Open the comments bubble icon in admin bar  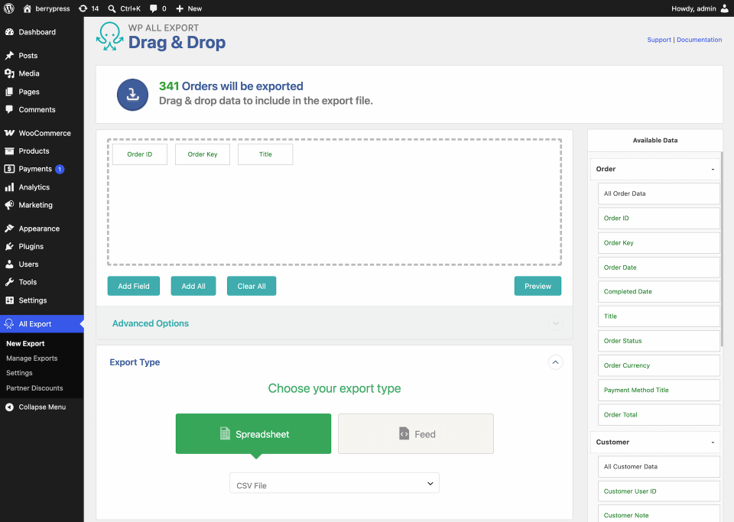[153, 8]
